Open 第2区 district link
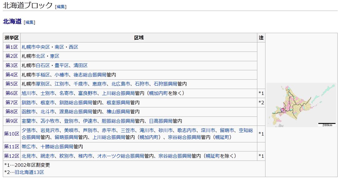 point(12,56)
